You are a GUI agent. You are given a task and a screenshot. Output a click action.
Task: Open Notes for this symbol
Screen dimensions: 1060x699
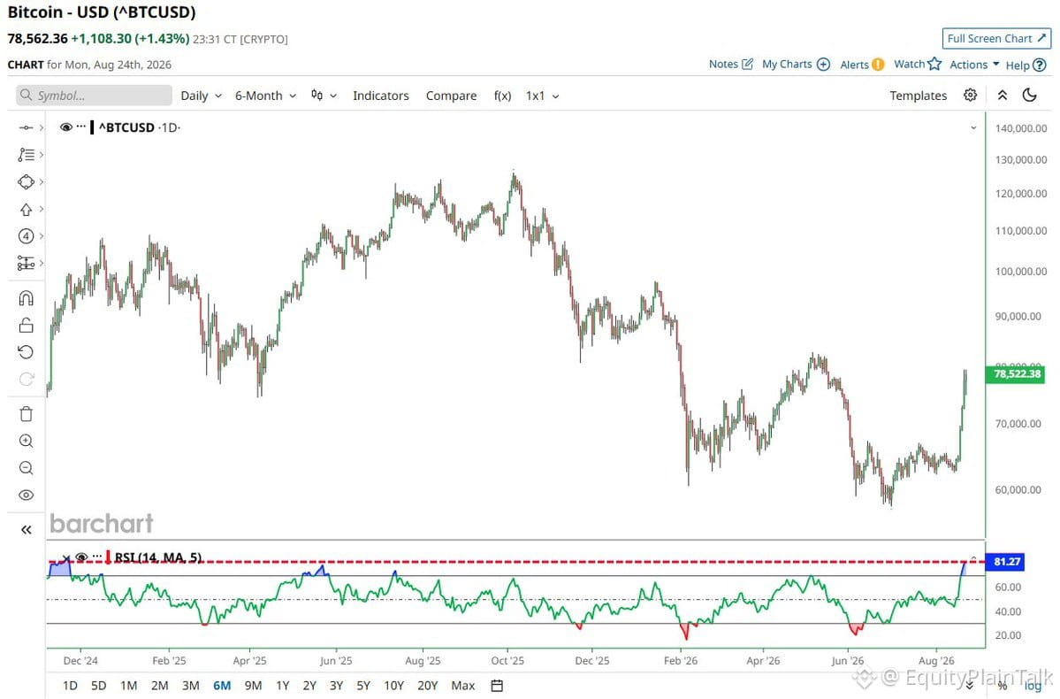[731, 65]
